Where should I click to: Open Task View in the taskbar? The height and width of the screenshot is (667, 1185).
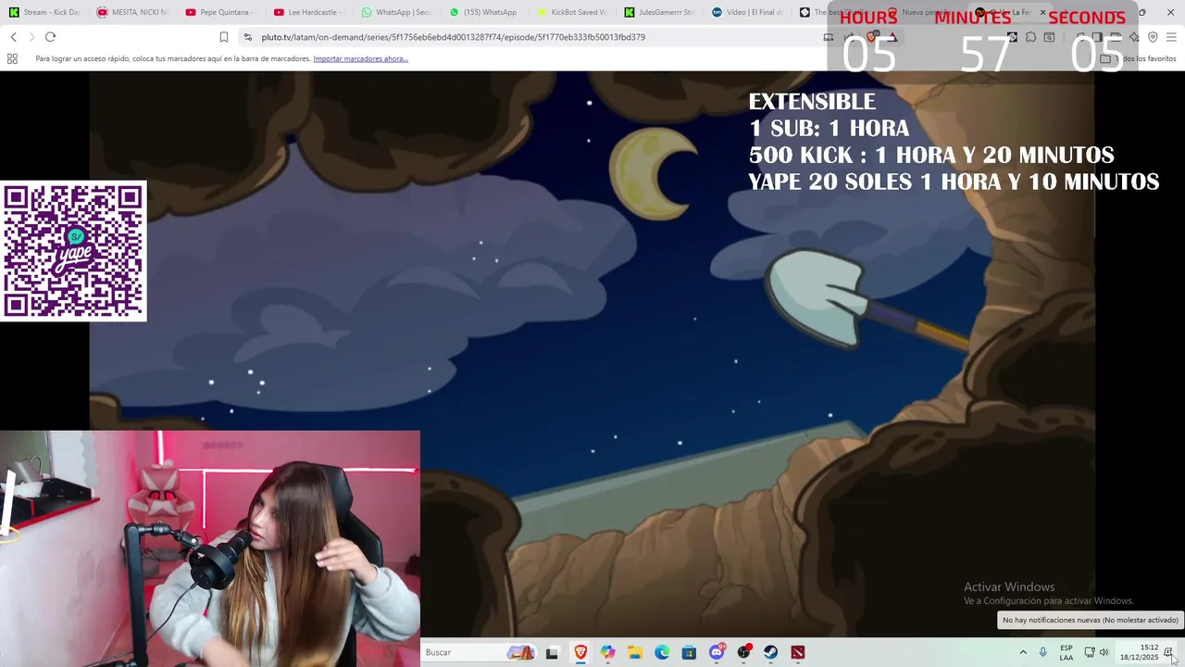pyautogui.click(x=552, y=652)
